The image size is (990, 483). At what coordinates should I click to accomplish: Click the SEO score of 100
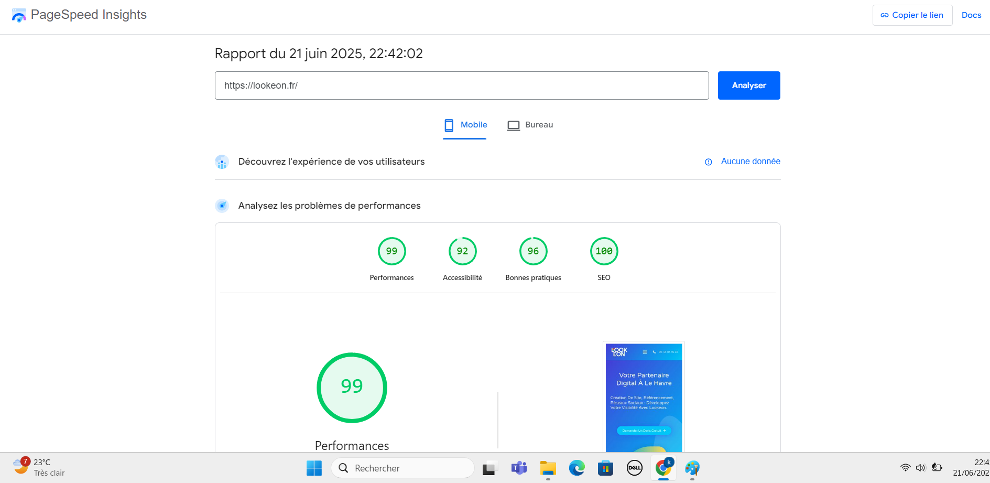coord(604,251)
